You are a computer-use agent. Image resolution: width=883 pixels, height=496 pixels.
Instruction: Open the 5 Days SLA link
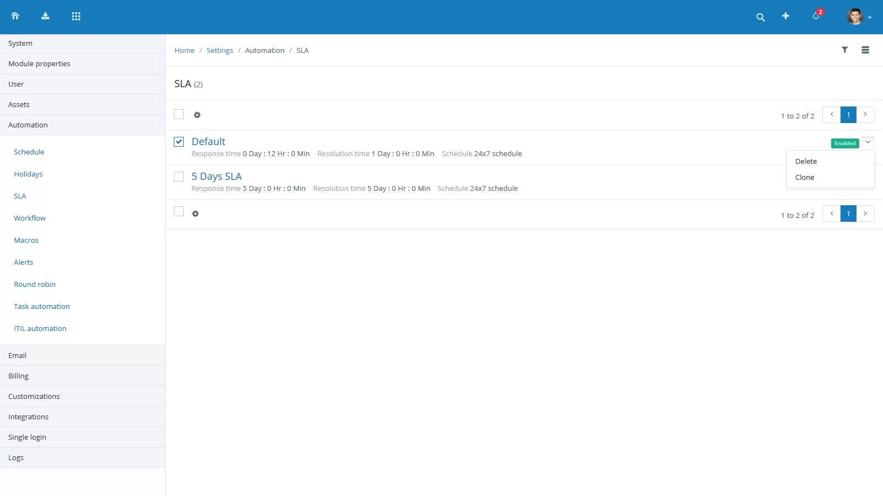(x=216, y=177)
